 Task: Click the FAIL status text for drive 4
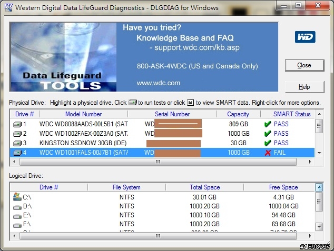pyautogui.click(x=279, y=153)
